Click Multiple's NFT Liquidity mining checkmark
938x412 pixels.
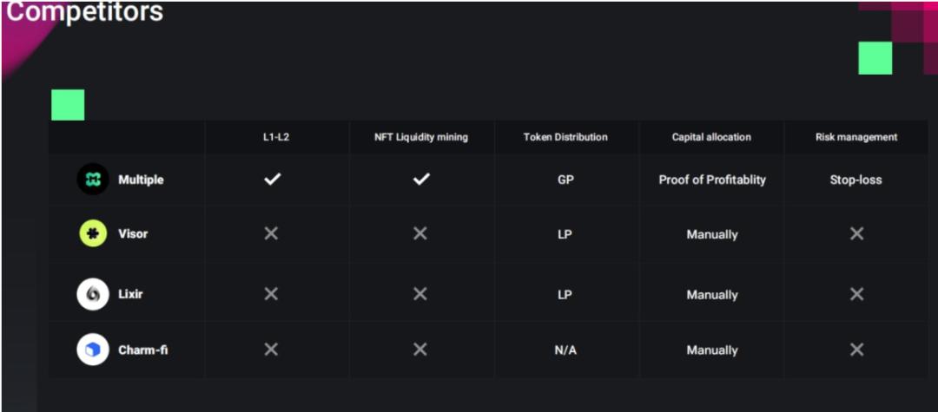(x=421, y=180)
